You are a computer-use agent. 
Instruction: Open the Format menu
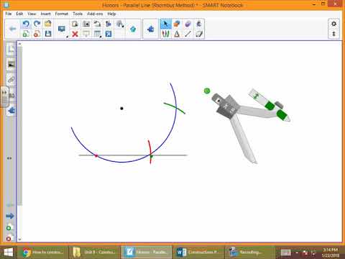pos(62,14)
